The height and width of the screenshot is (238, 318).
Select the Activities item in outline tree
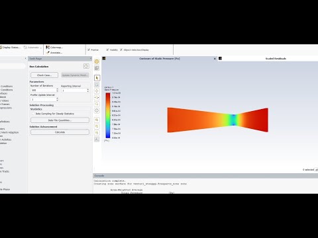click(6, 139)
